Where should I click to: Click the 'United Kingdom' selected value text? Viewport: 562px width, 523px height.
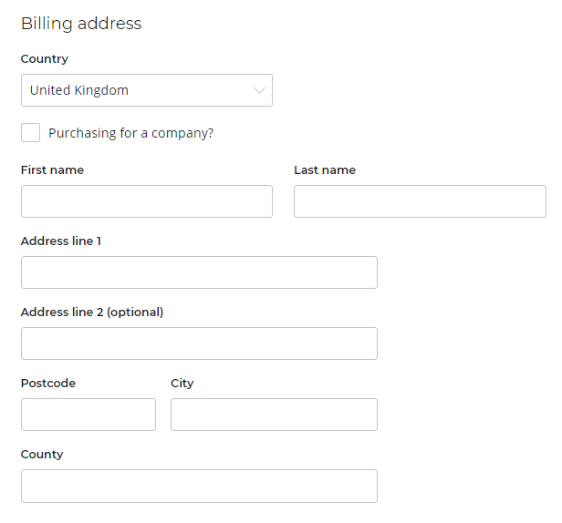click(79, 90)
